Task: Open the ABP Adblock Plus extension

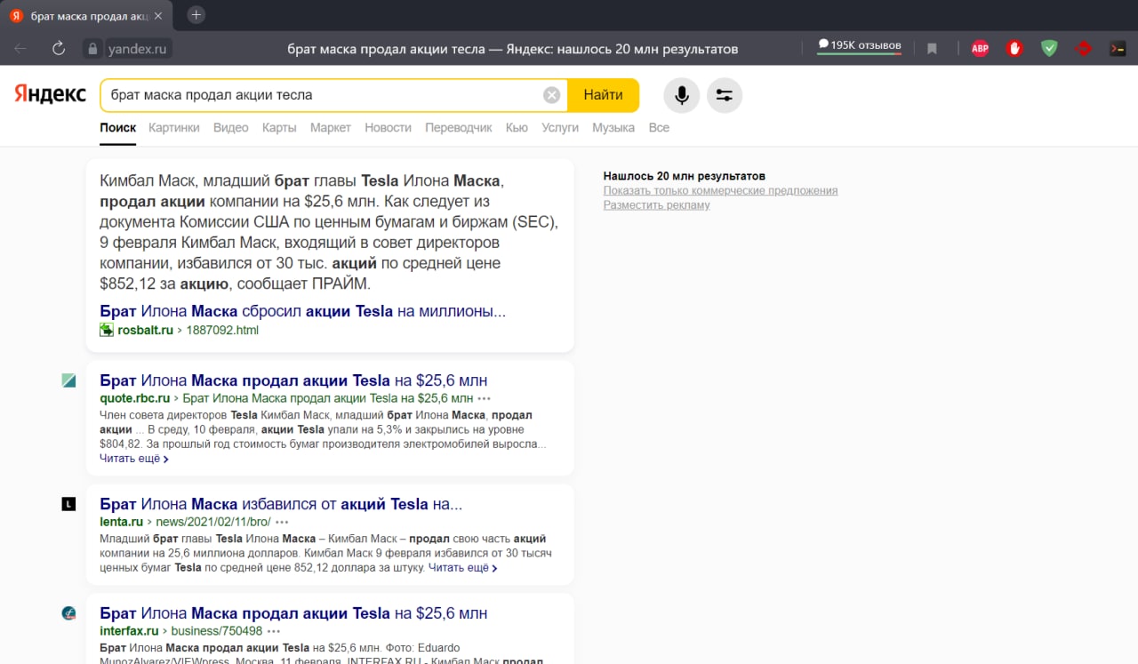Action: (980, 49)
